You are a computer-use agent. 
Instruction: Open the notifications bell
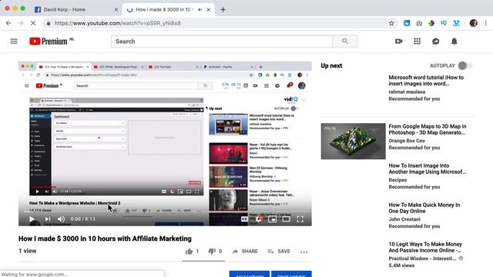[454, 41]
